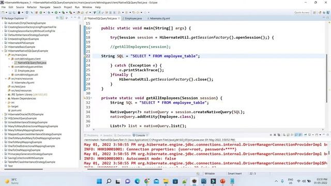Click the Save toolbar icon
The width and height of the screenshot is (331, 186).
(10, 12)
